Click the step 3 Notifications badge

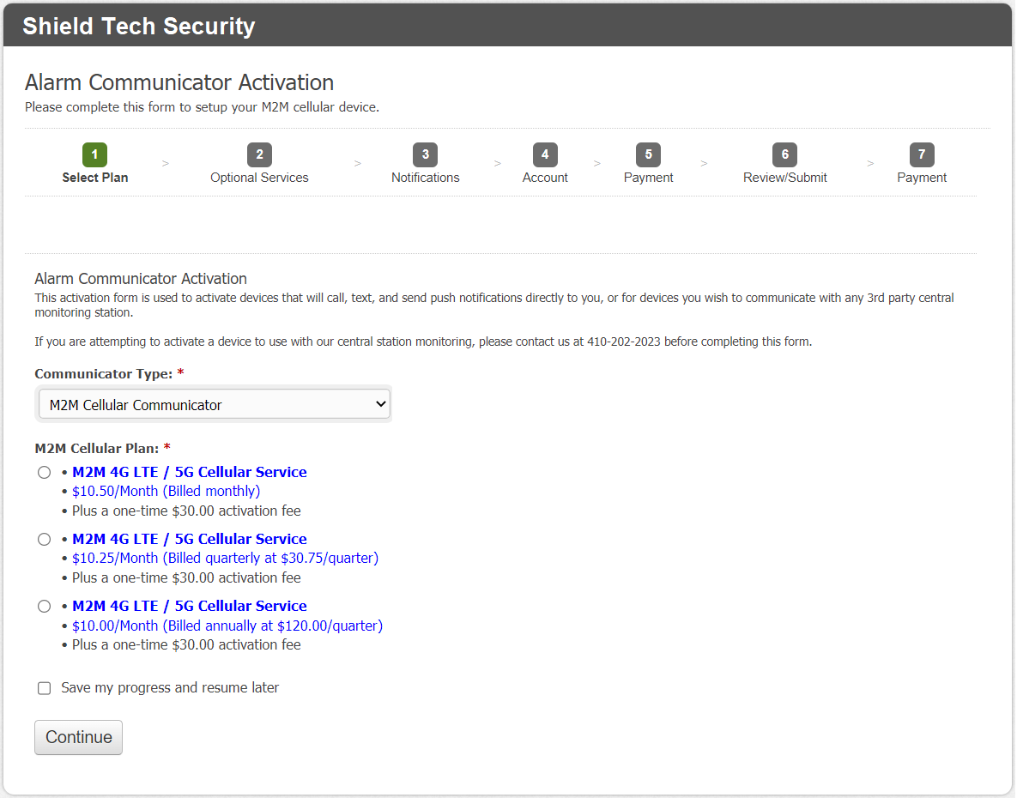425,155
